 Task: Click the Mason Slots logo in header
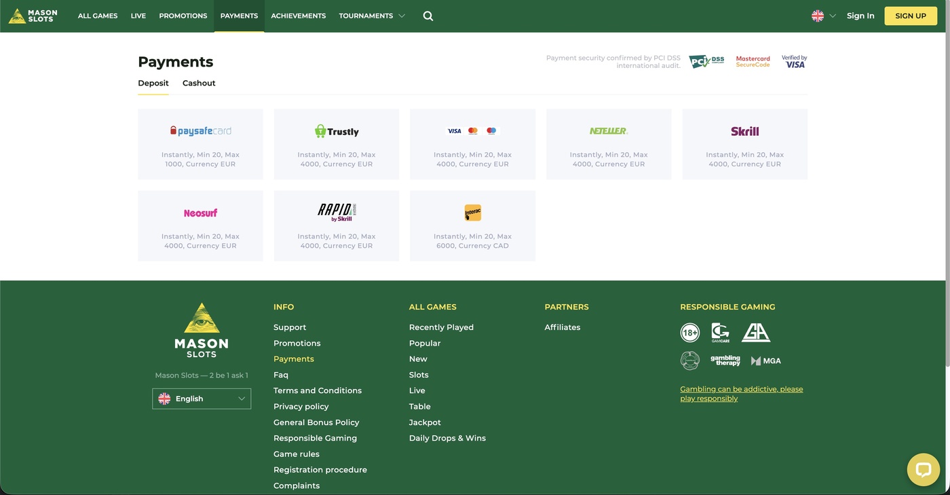pyautogui.click(x=33, y=16)
